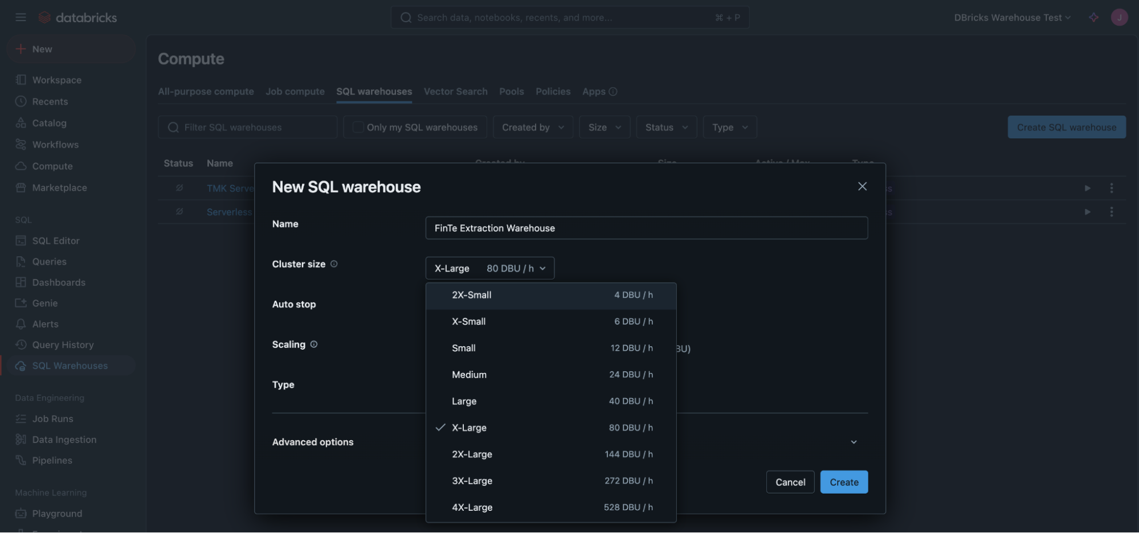Open Job Runs in the sidebar
1139x533 pixels.
(x=71, y=419)
